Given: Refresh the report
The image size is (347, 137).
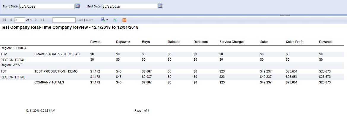Looking at the screenshot, I should 115,20.
